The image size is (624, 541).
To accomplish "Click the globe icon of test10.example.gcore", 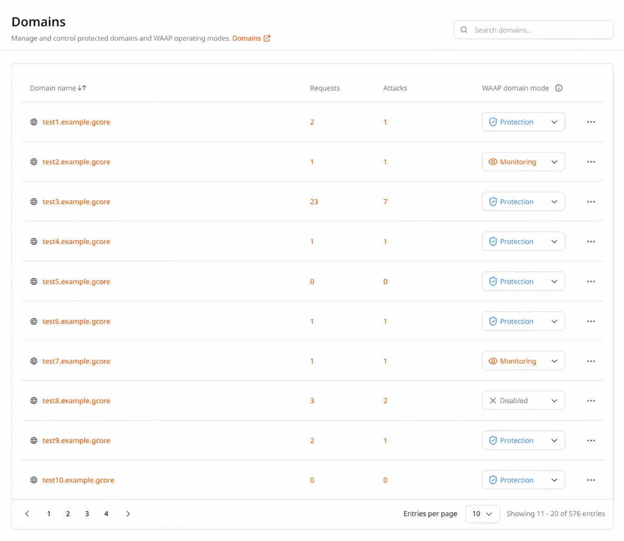I will pyautogui.click(x=34, y=480).
